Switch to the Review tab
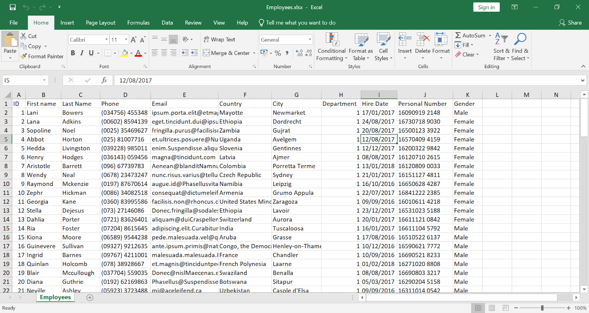This screenshot has height=313, width=589. [x=193, y=22]
